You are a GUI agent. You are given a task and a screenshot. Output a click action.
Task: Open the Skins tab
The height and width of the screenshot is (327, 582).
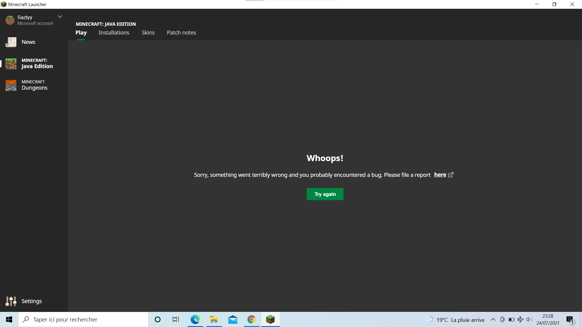pos(148,33)
